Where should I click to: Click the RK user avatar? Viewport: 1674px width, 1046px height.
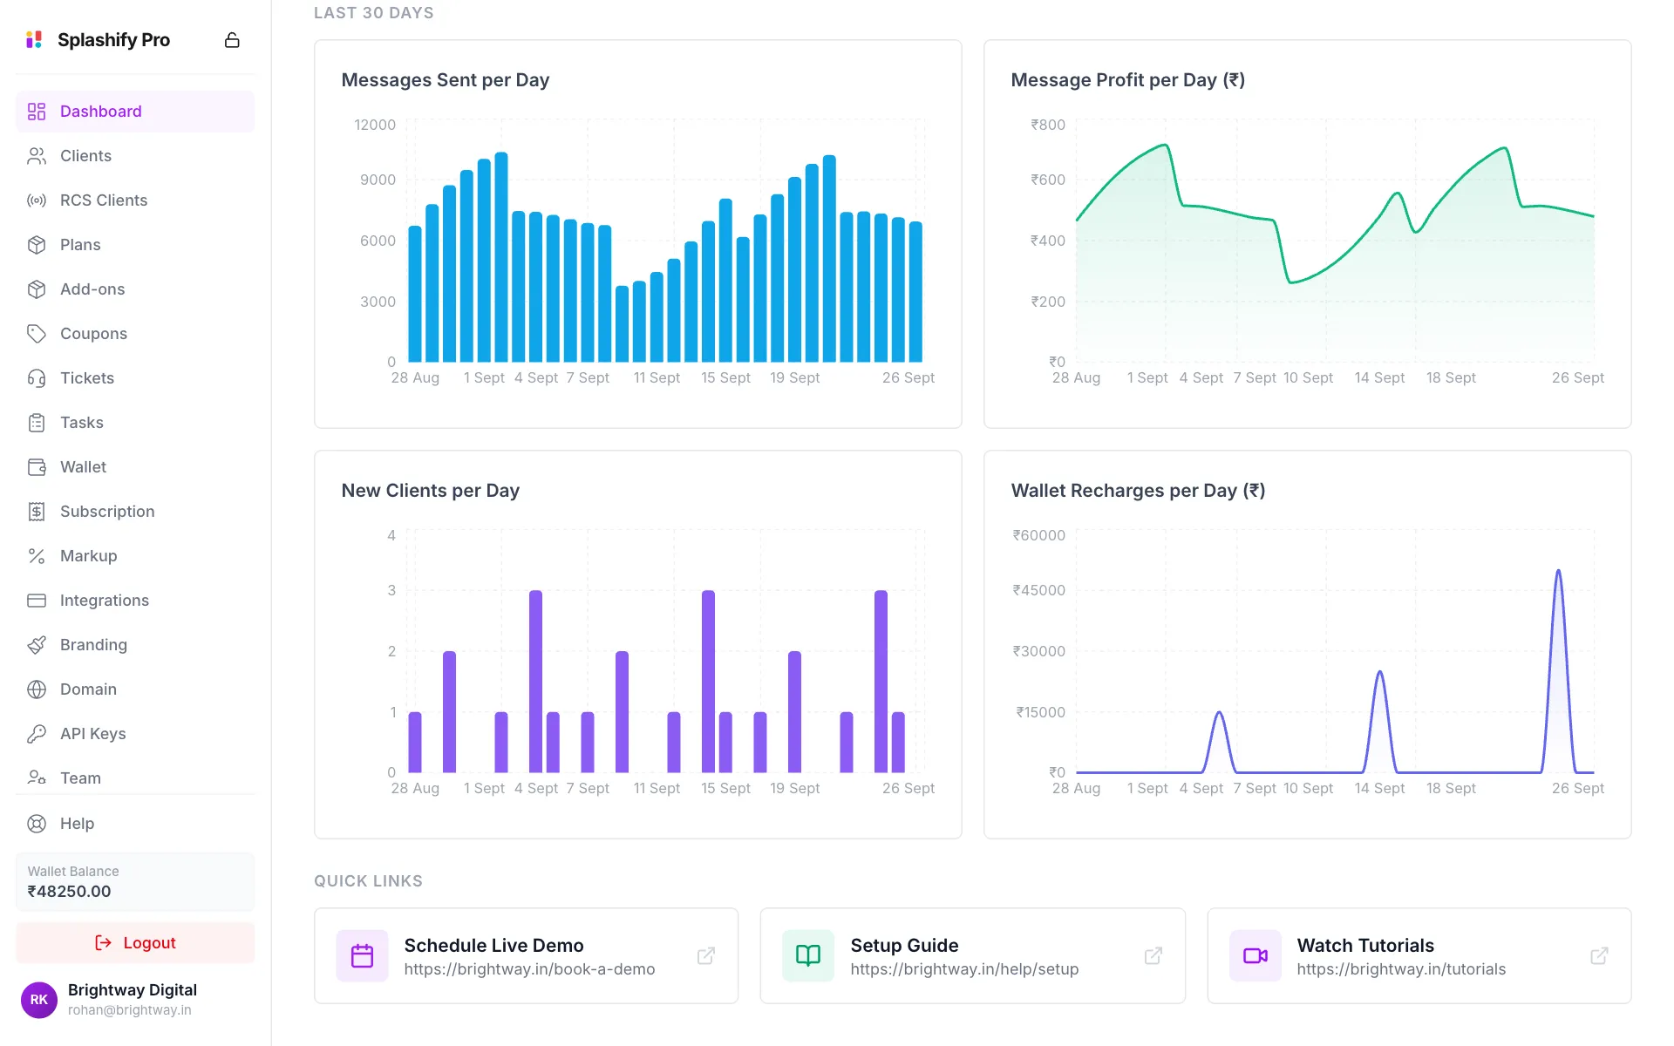[39, 1000]
